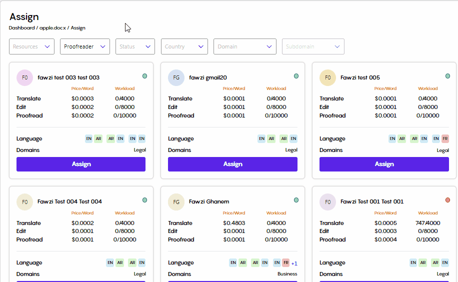Click Translate price '$0.0002' on Fawzi Test 004
The image size is (458, 282).
coord(82,223)
